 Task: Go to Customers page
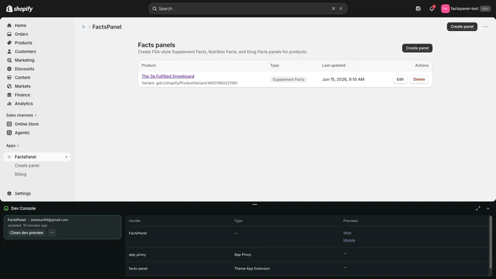[25, 51]
